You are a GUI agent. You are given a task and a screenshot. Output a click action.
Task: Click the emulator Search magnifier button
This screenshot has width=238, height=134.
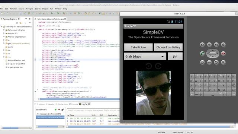click(223, 62)
